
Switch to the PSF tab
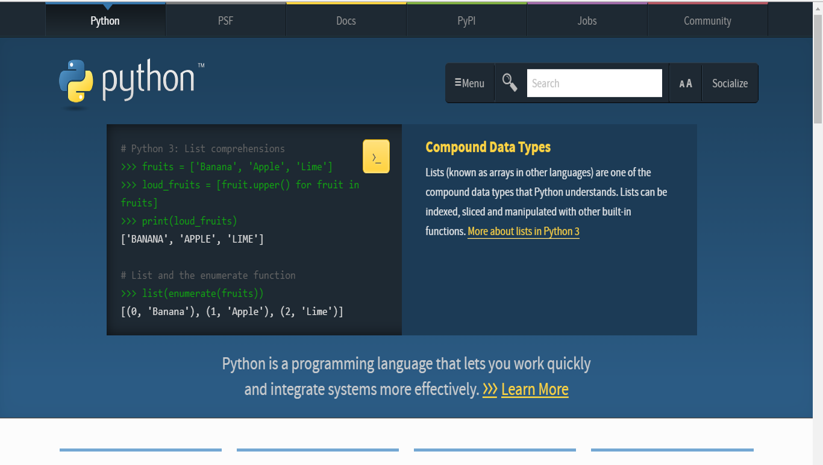[225, 20]
